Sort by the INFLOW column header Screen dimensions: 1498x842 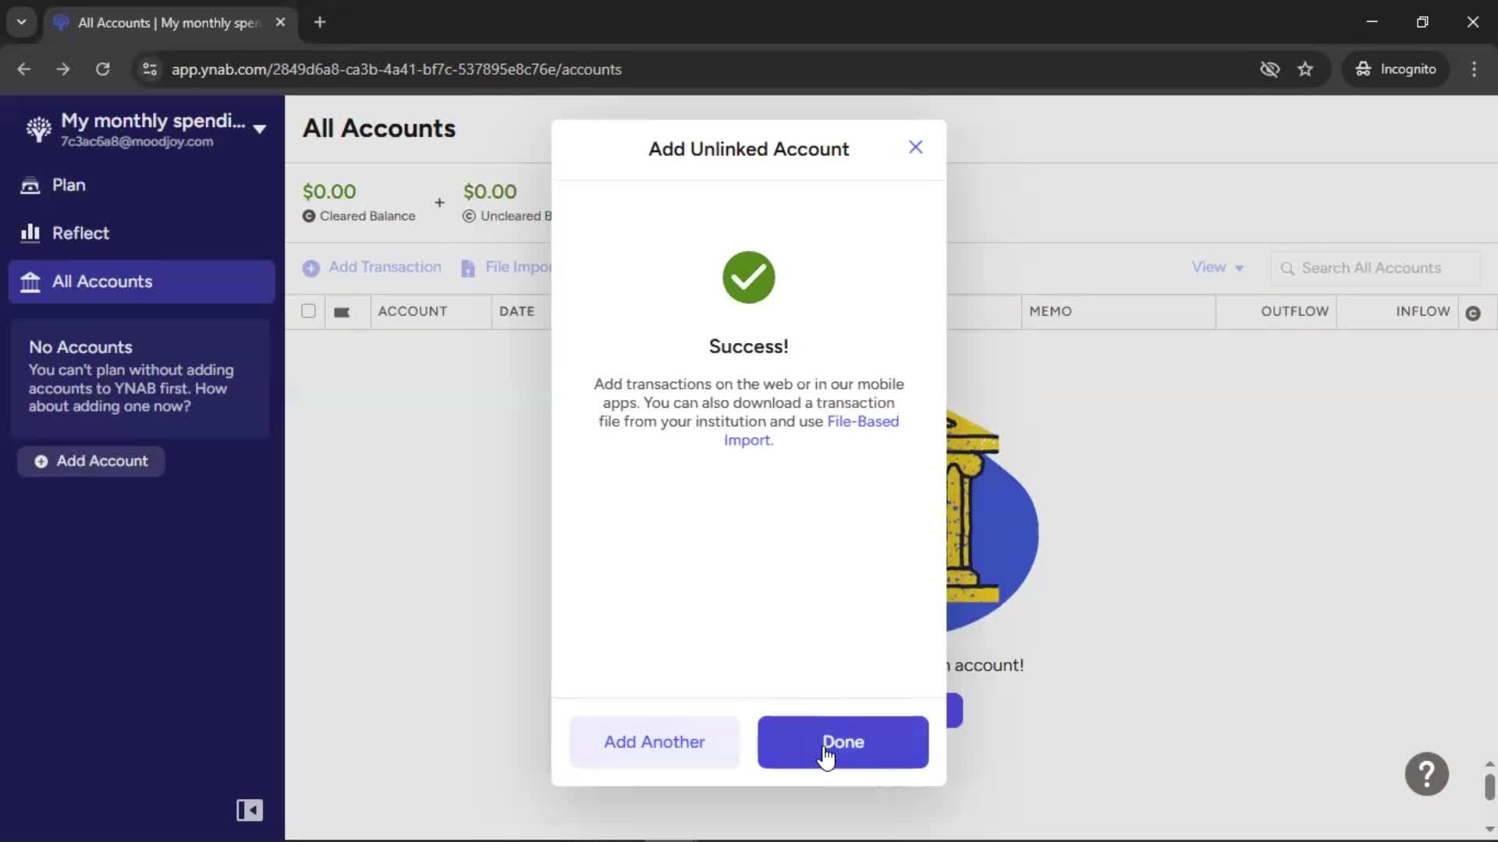pos(1422,311)
